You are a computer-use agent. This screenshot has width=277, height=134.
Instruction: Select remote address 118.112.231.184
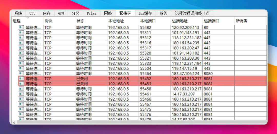tap(187, 63)
